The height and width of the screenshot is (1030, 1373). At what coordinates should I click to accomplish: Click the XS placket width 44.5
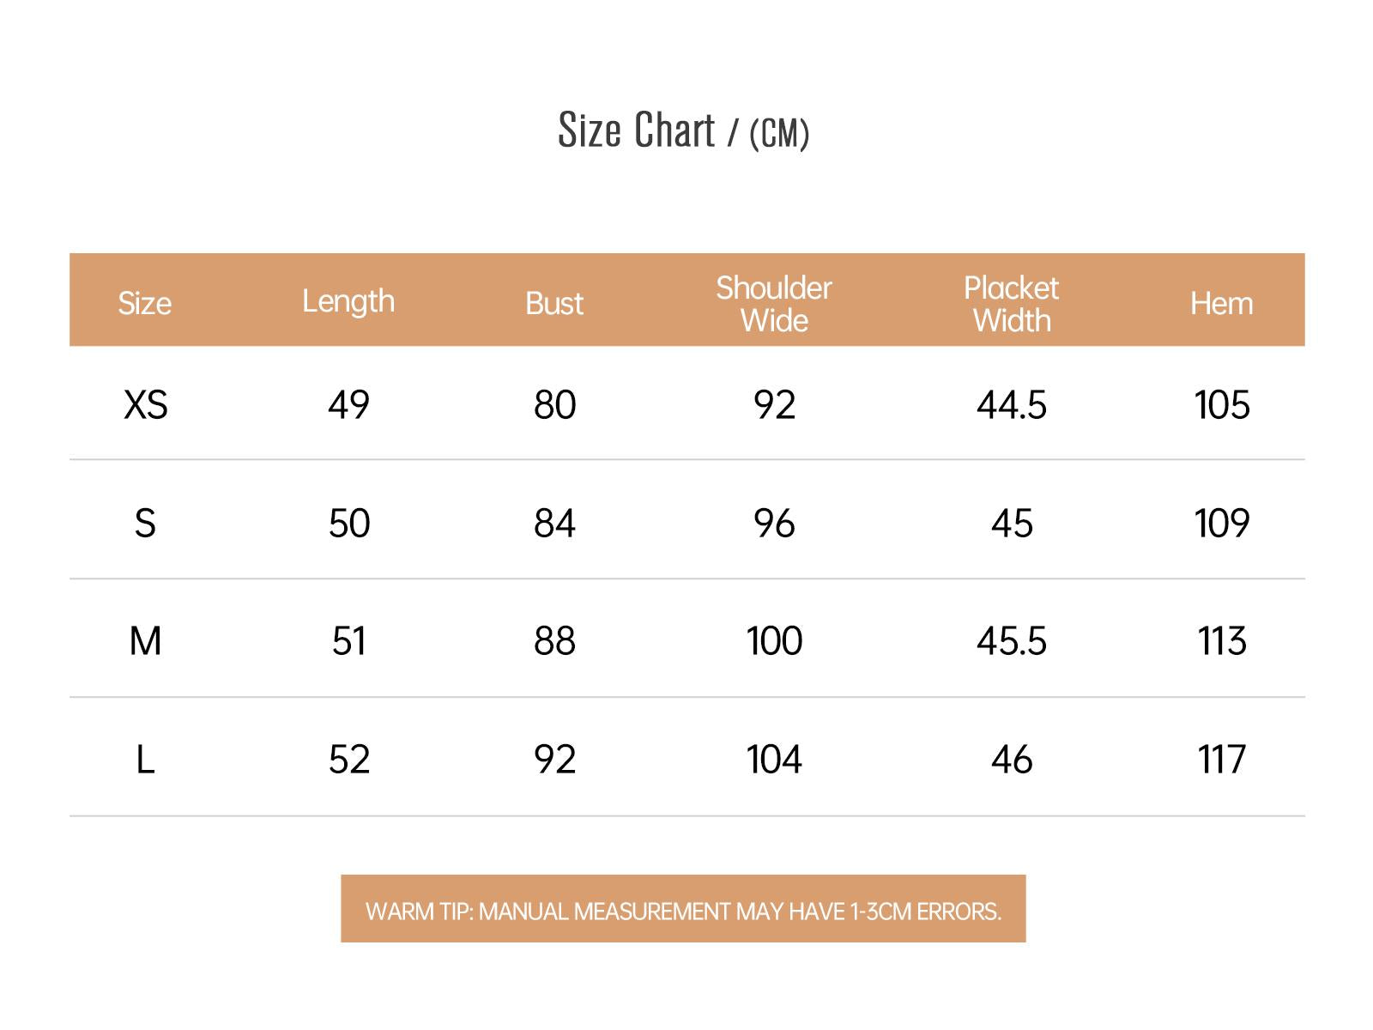[x=1012, y=404]
